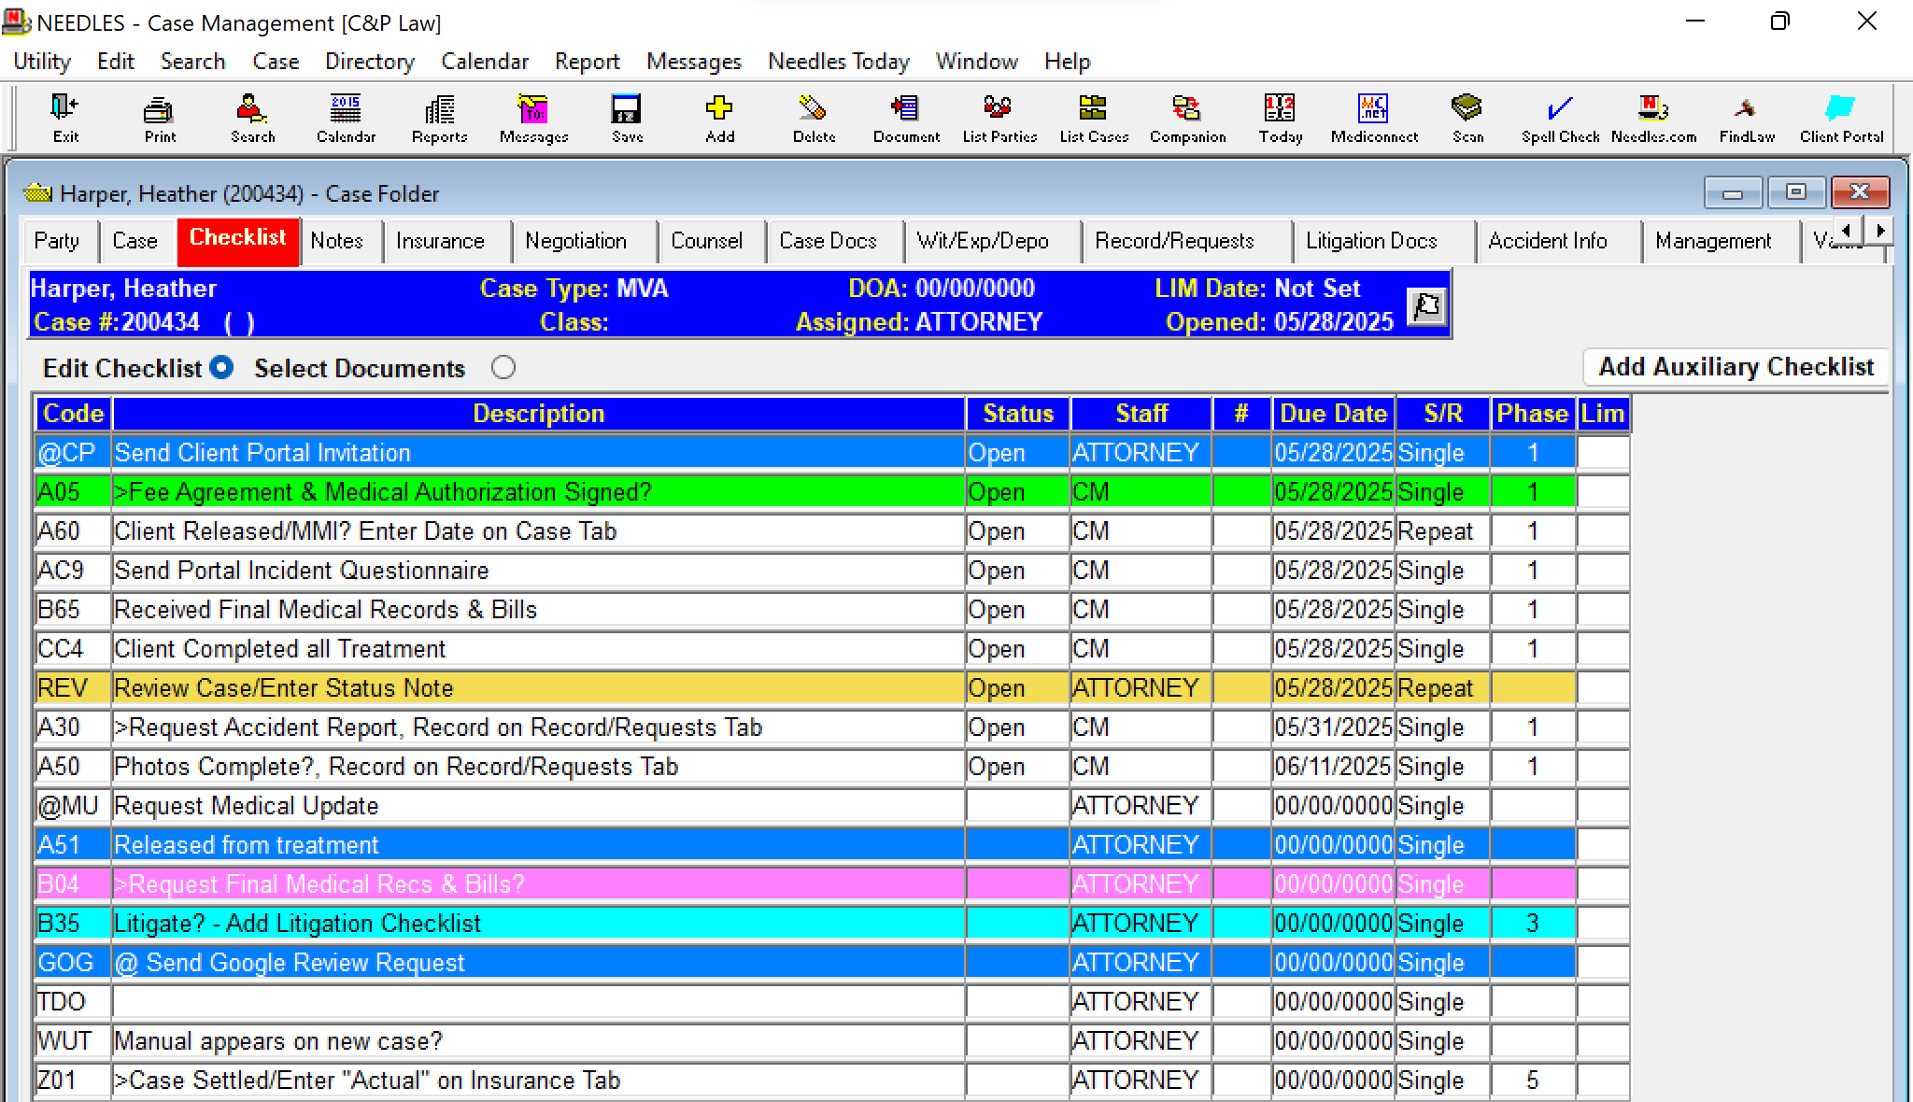Sort checklist by Due Date header
Screen dimensions: 1913x1102
point(1333,414)
